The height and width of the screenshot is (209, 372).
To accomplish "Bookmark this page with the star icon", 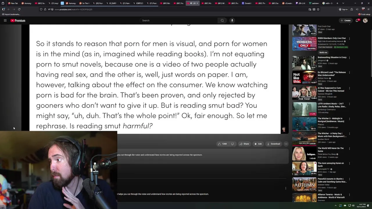I will (318, 9).
